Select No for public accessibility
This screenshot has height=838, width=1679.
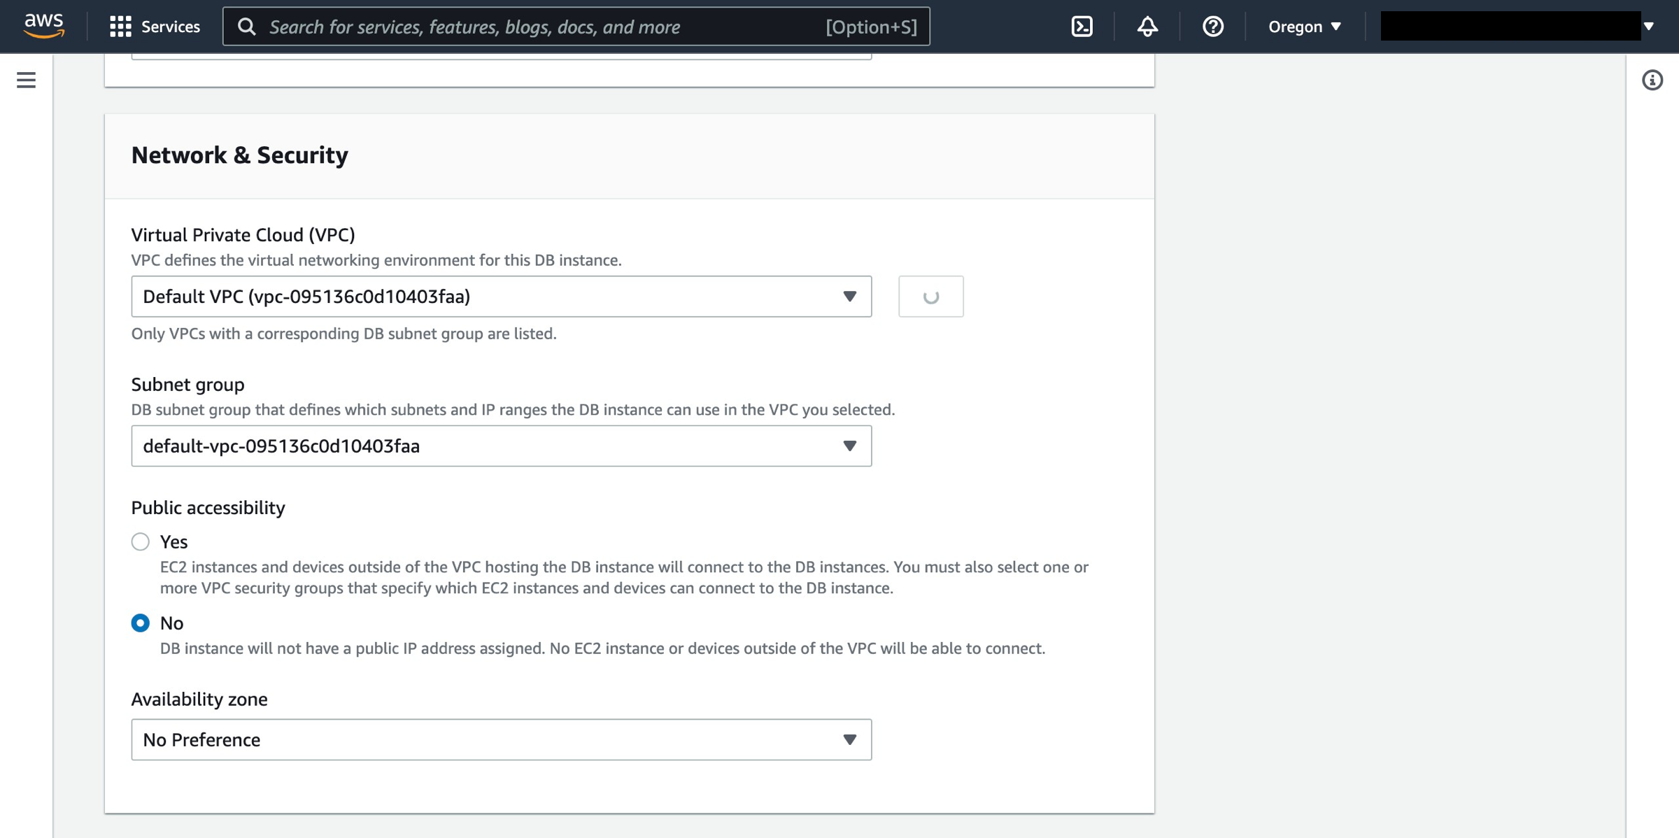coord(140,623)
